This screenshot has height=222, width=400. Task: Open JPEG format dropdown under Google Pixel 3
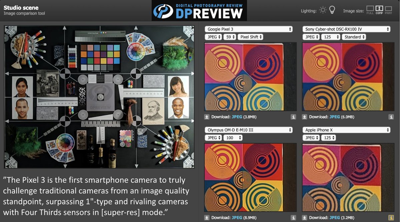213,37
